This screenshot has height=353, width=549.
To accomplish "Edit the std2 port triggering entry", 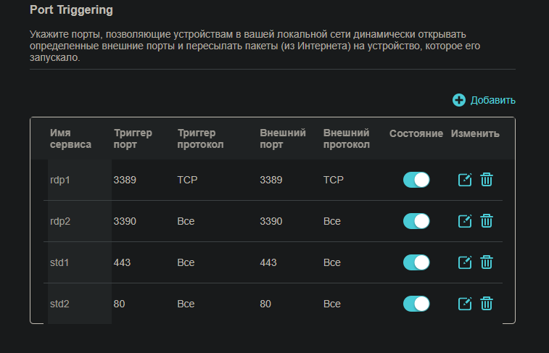I will [x=465, y=304].
